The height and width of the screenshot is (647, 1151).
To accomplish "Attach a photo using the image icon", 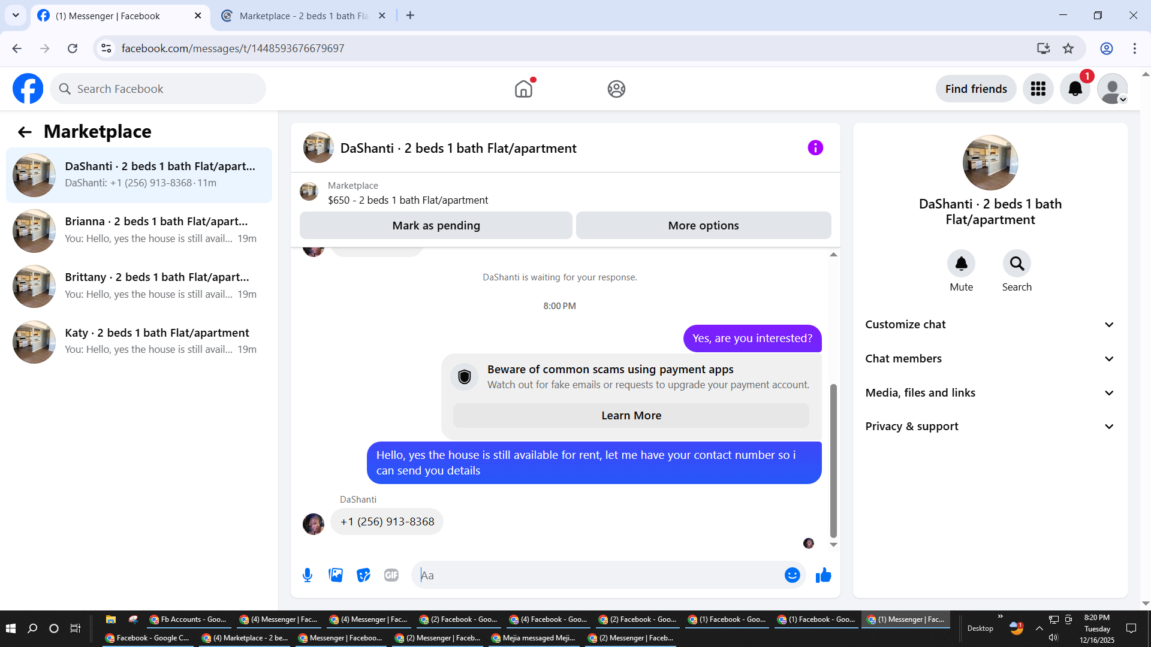I will pyautogui.click(x=336, y=576).
